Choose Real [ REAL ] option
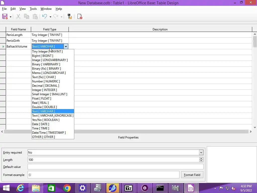The image size is (257, 193). tap(53, 103)
